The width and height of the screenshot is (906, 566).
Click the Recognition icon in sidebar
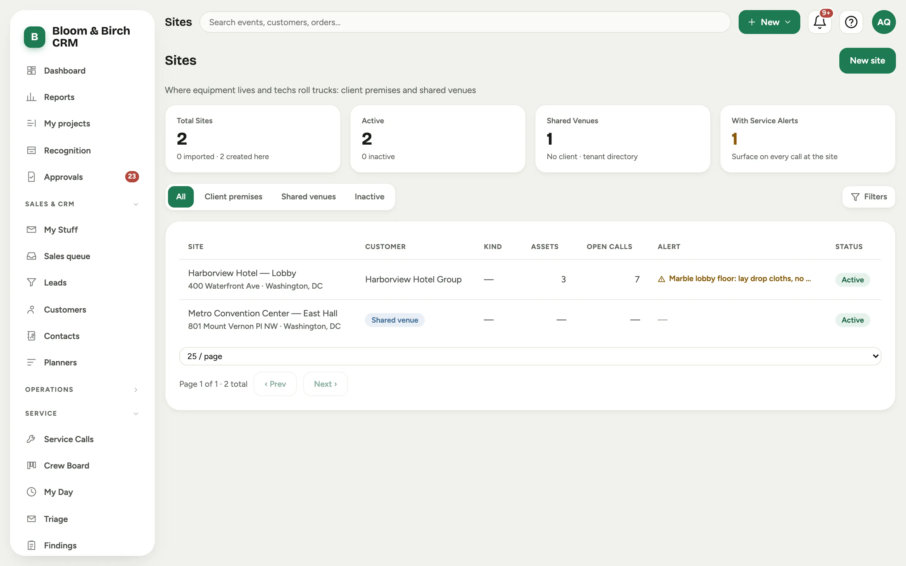pyautogui.click(x=31, y=151)
